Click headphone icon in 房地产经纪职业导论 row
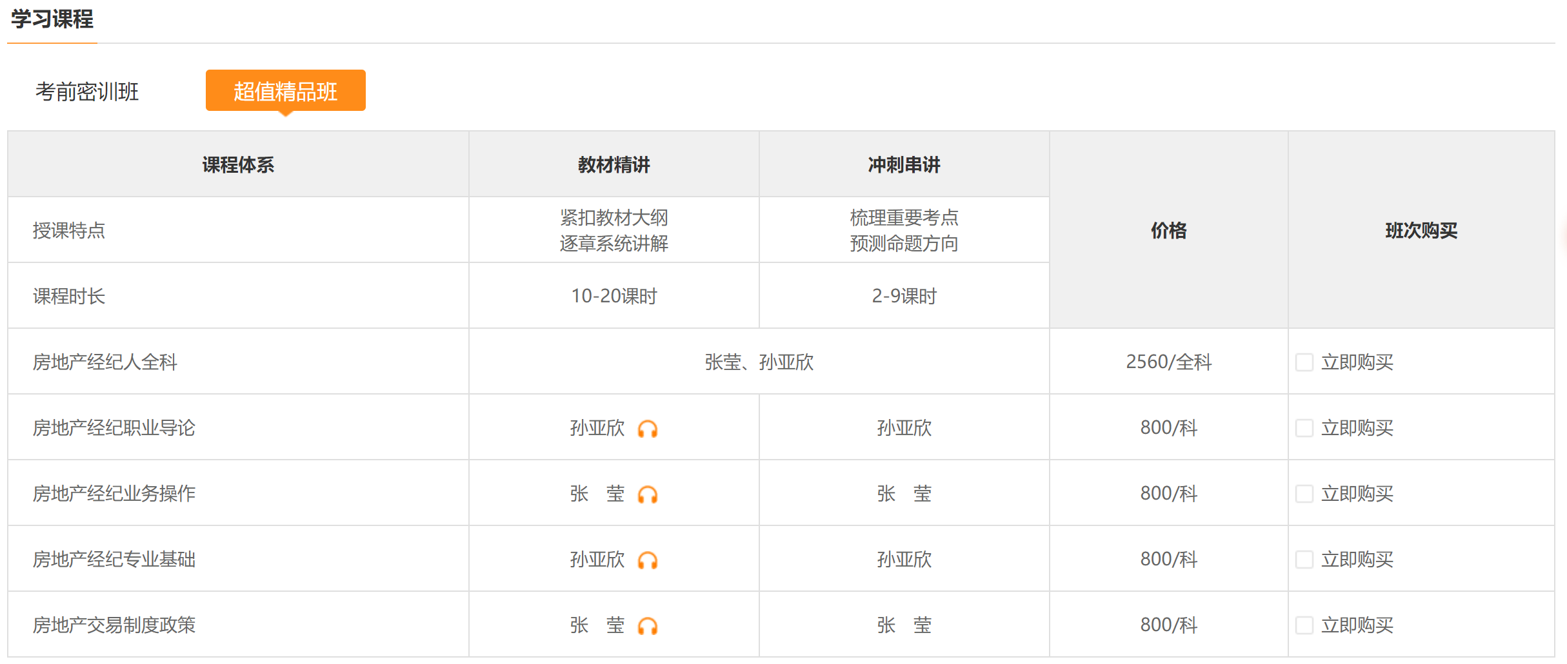 point(647,429)
